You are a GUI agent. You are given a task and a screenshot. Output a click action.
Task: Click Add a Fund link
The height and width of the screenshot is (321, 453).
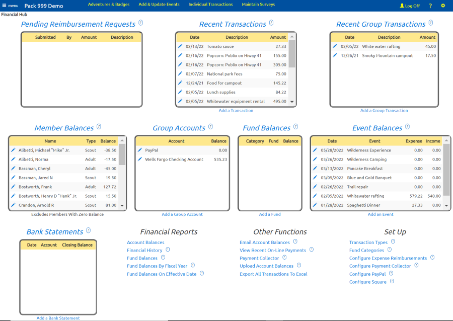[x=270, y=214]
